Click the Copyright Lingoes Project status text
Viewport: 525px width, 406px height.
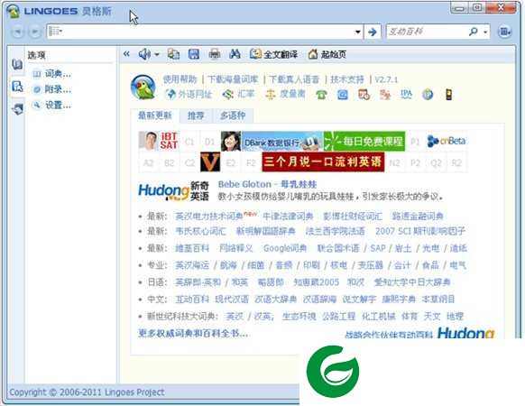pyautogui.click(x=87, y=392)
